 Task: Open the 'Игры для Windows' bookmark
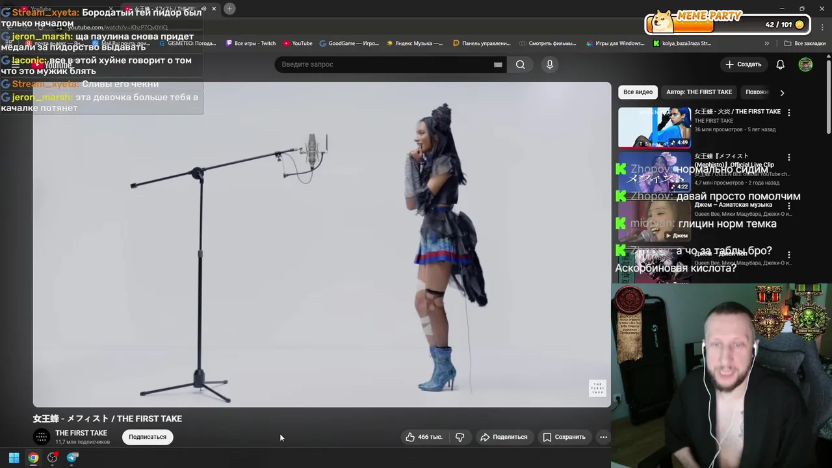click(615, 44)
